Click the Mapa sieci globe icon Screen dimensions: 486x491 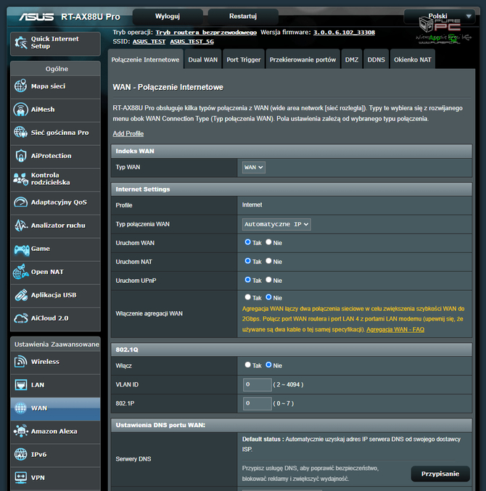pyautogui.click(x=20, y=86)
